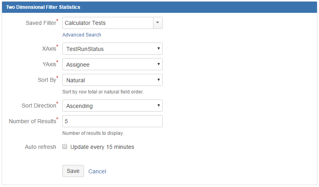Image resolution: width=319 pixels, height=187 pixels.
Task: Click the Two Dimensional Filter Statistics title bar
Action: point(159,7)
